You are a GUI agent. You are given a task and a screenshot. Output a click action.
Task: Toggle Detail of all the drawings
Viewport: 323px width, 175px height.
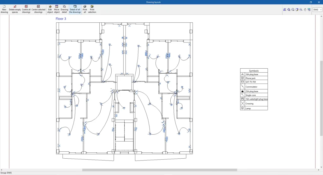[75, 9]
